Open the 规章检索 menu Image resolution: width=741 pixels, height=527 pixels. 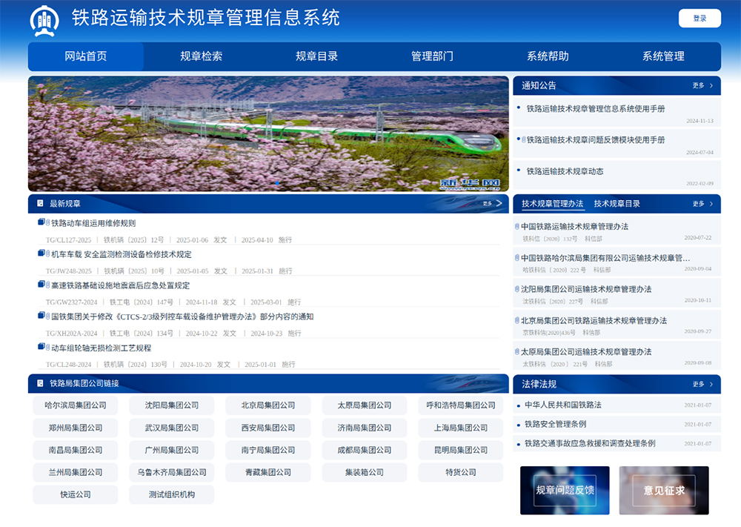[200, 56]
